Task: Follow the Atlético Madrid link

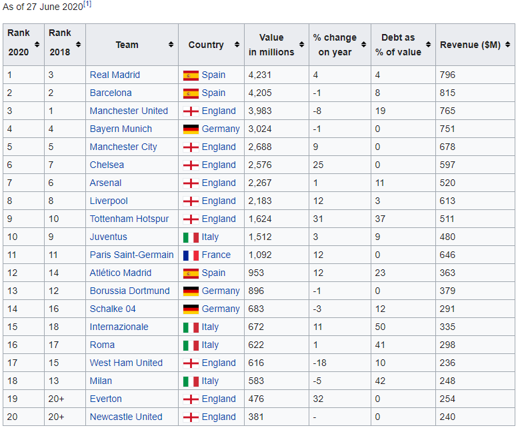Action: pyautogui.click(x=121, y=273)
